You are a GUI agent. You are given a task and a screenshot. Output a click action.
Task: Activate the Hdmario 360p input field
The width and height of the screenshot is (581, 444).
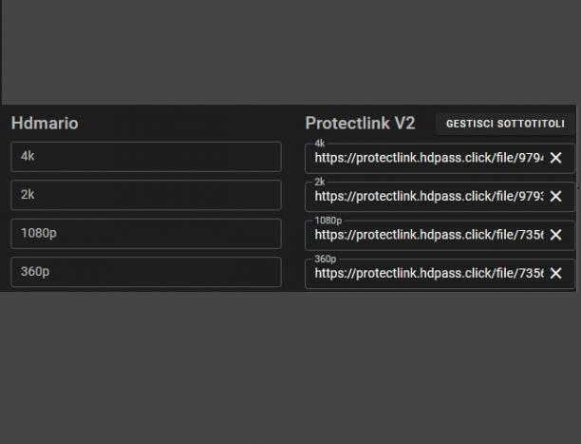point(146,272)
